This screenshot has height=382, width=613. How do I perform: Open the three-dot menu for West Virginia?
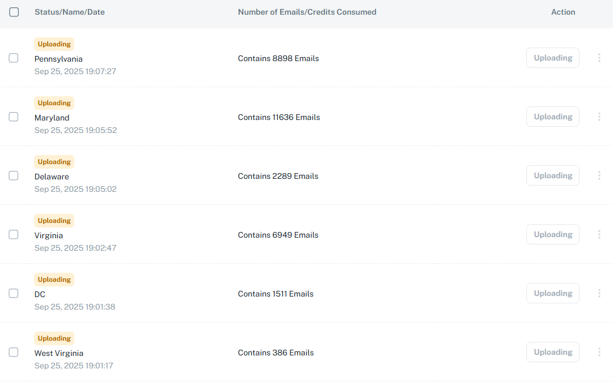click(599, 352)
